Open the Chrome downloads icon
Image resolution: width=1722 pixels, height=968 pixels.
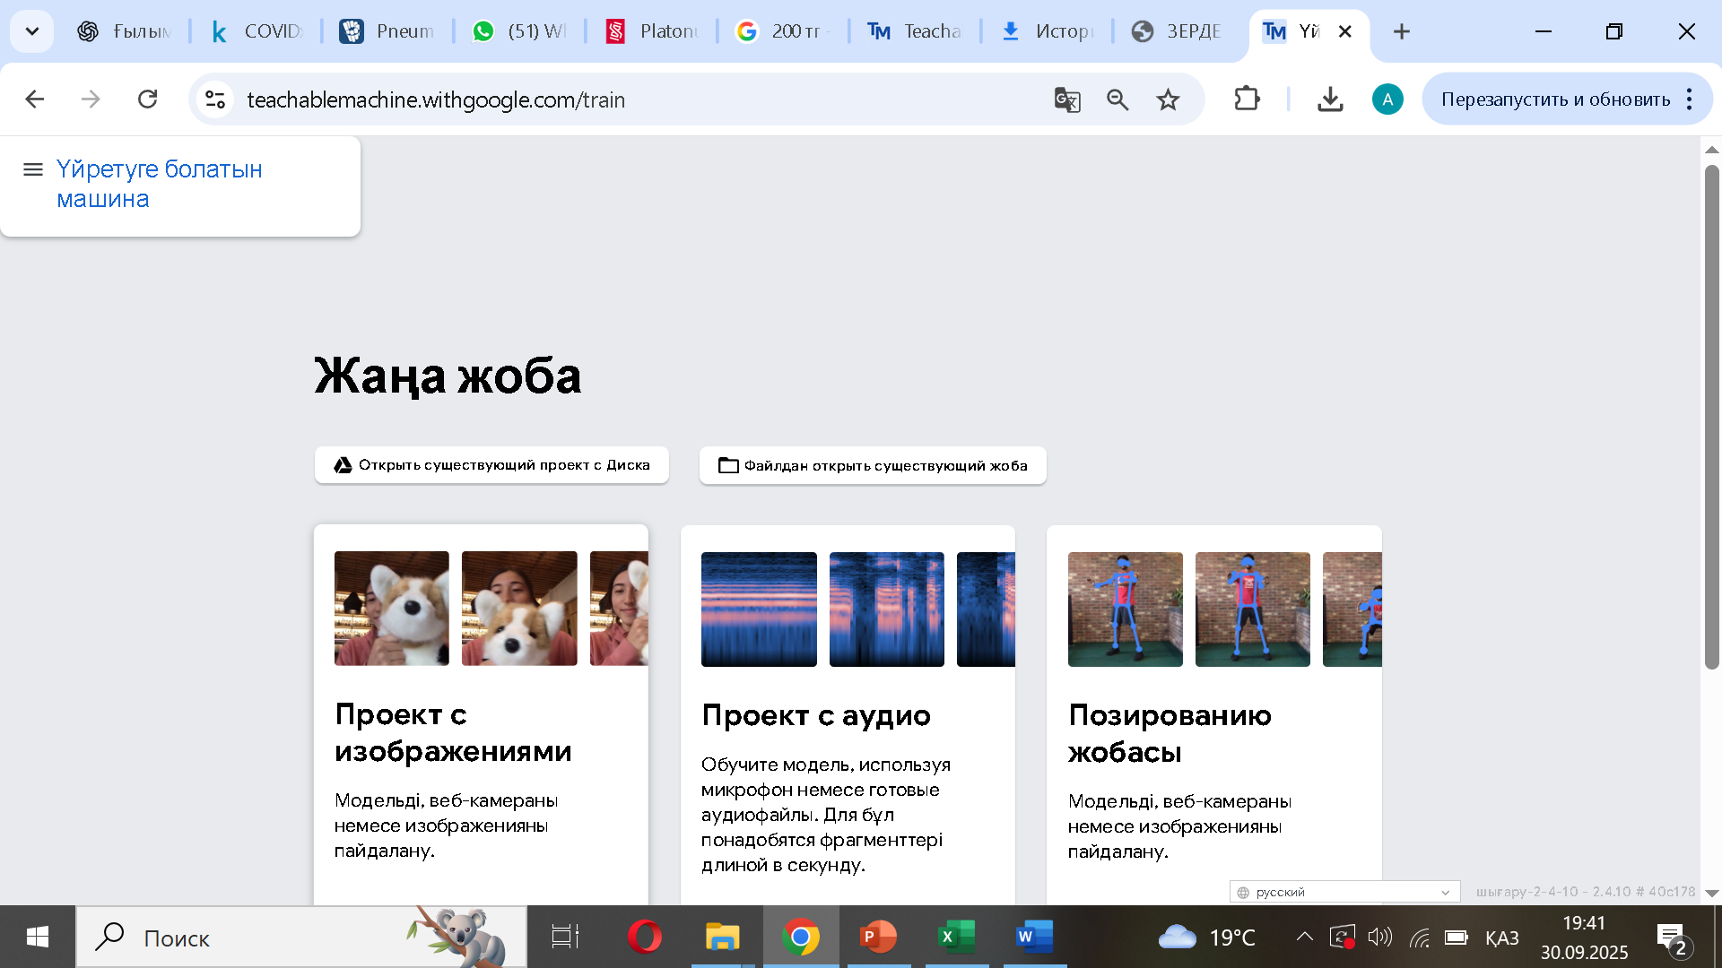(1330, 99)
